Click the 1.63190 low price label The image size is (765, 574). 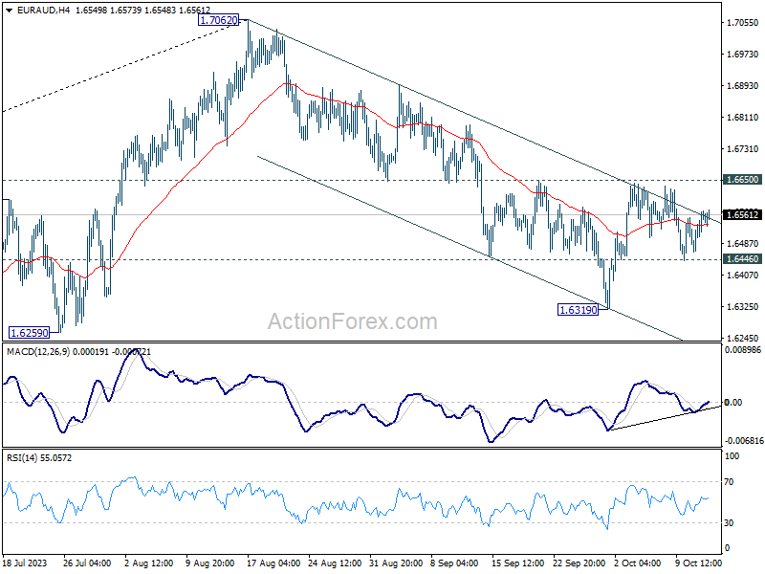pos(578,309)
